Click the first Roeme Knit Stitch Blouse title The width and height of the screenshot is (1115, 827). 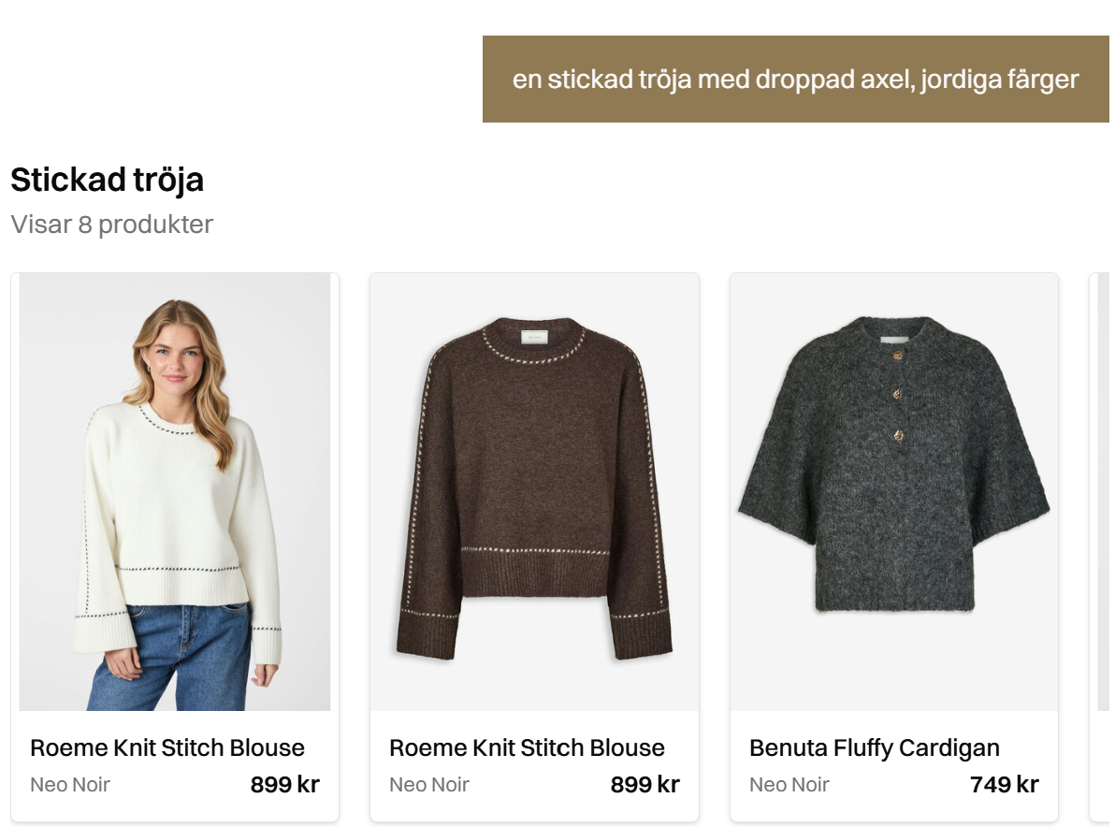[167, 748]
